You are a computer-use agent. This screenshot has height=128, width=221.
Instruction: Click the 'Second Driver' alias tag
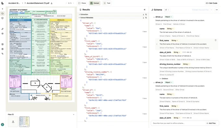[168, 90]
